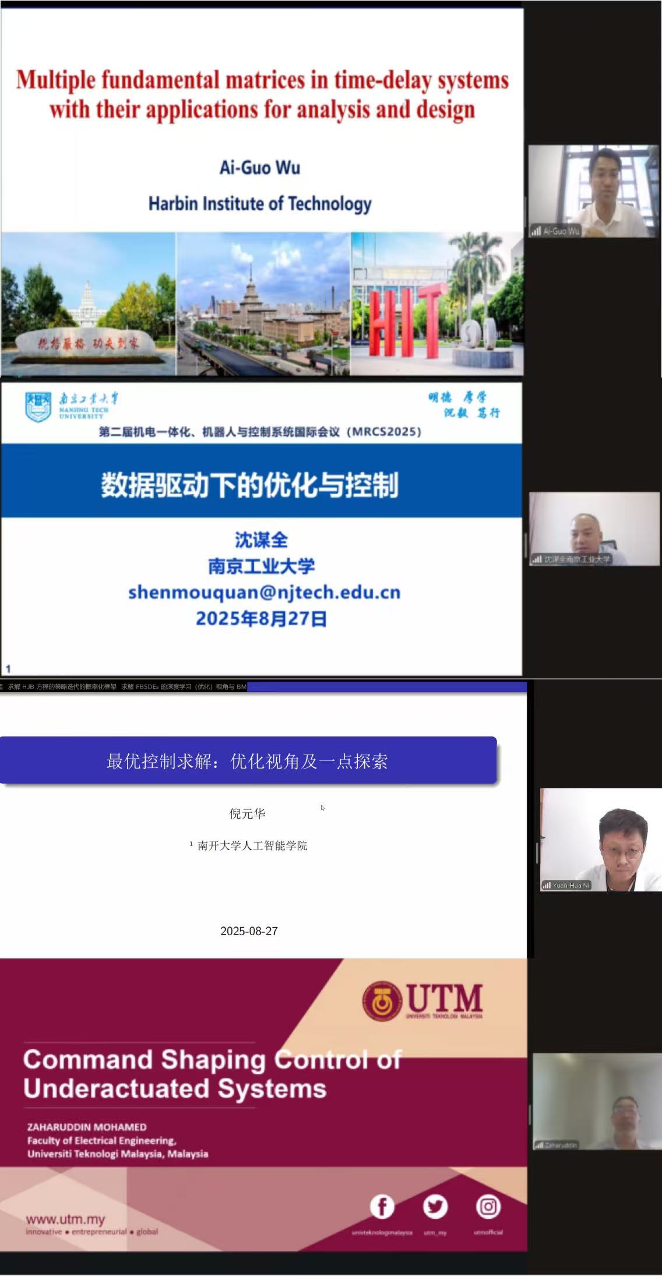Click 'with their applications for analysis and design'
Image resolution: width=662 pixels, height=1276 pixels.
click(x=262, y=110)
